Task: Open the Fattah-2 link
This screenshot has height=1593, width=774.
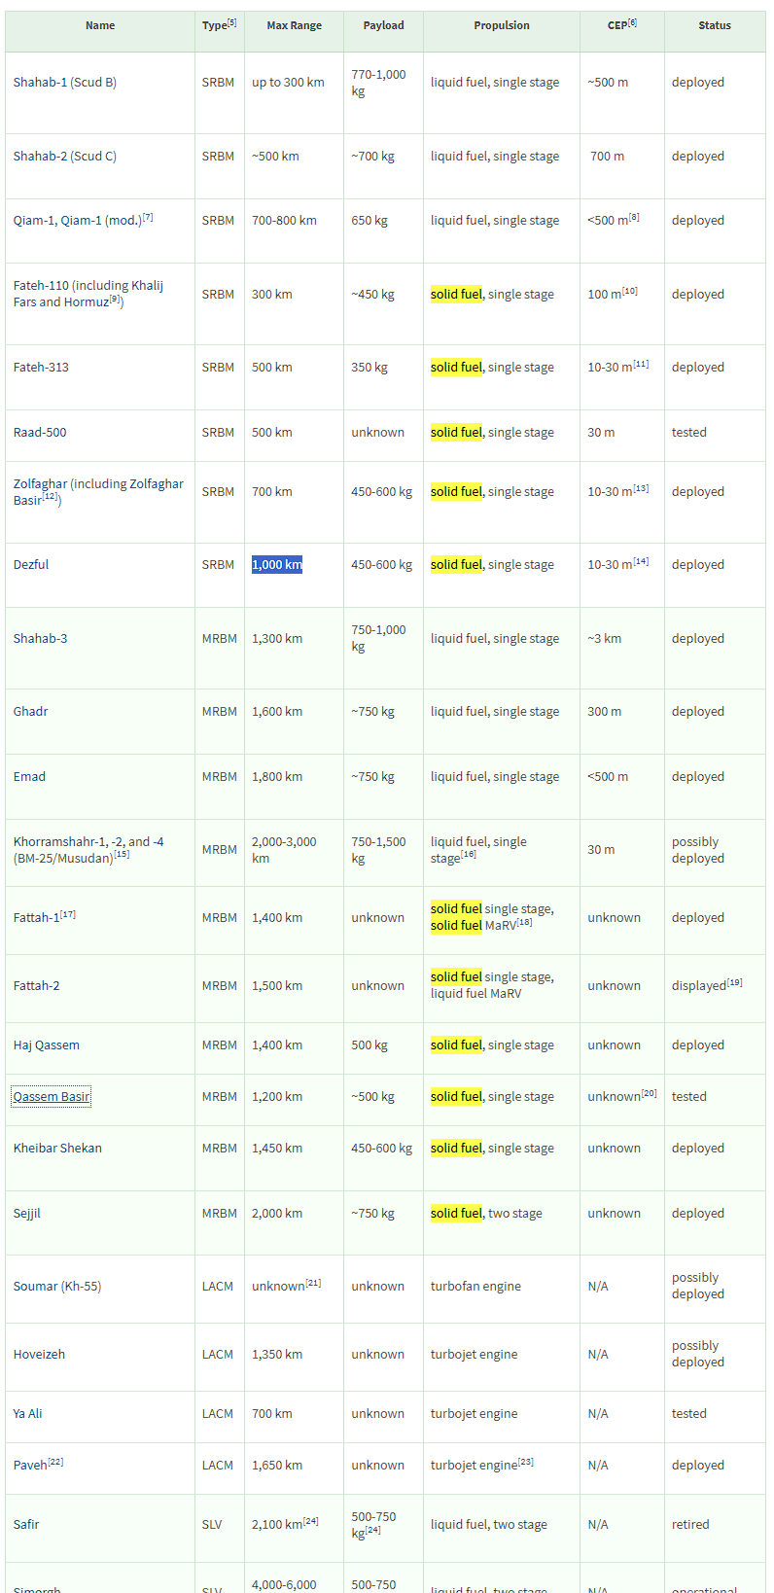Action: 37,986
